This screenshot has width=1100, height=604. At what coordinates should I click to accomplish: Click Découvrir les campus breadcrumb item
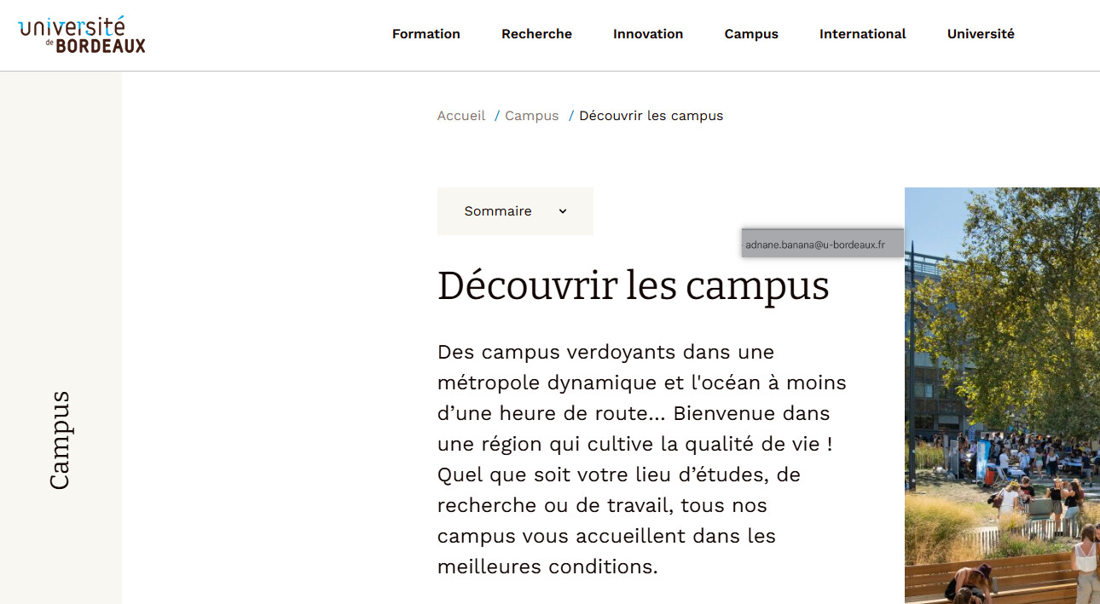coord(651,116)
